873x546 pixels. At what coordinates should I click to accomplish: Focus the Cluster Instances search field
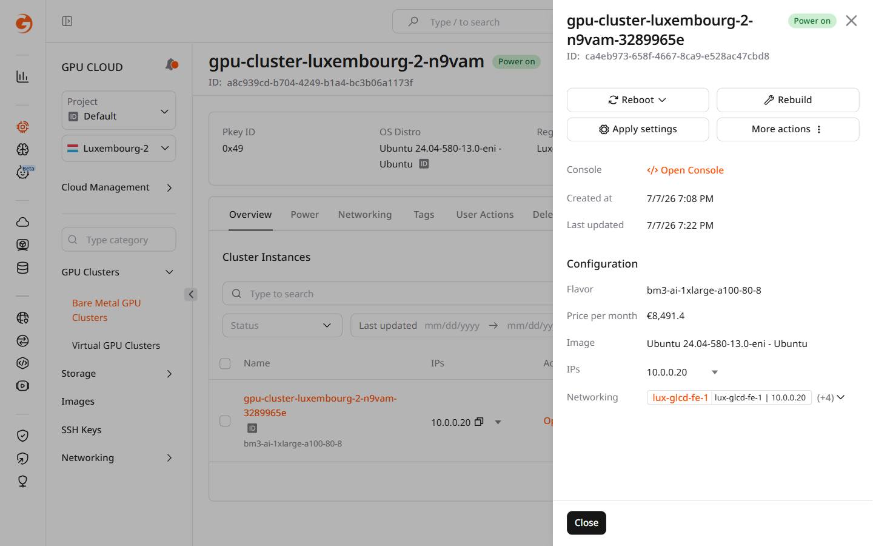[x=388, y=294]
